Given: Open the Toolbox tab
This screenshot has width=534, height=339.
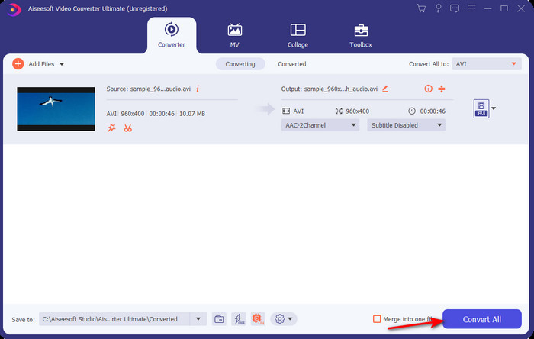Looking at the screenshot, I should [x=361, y=35].
